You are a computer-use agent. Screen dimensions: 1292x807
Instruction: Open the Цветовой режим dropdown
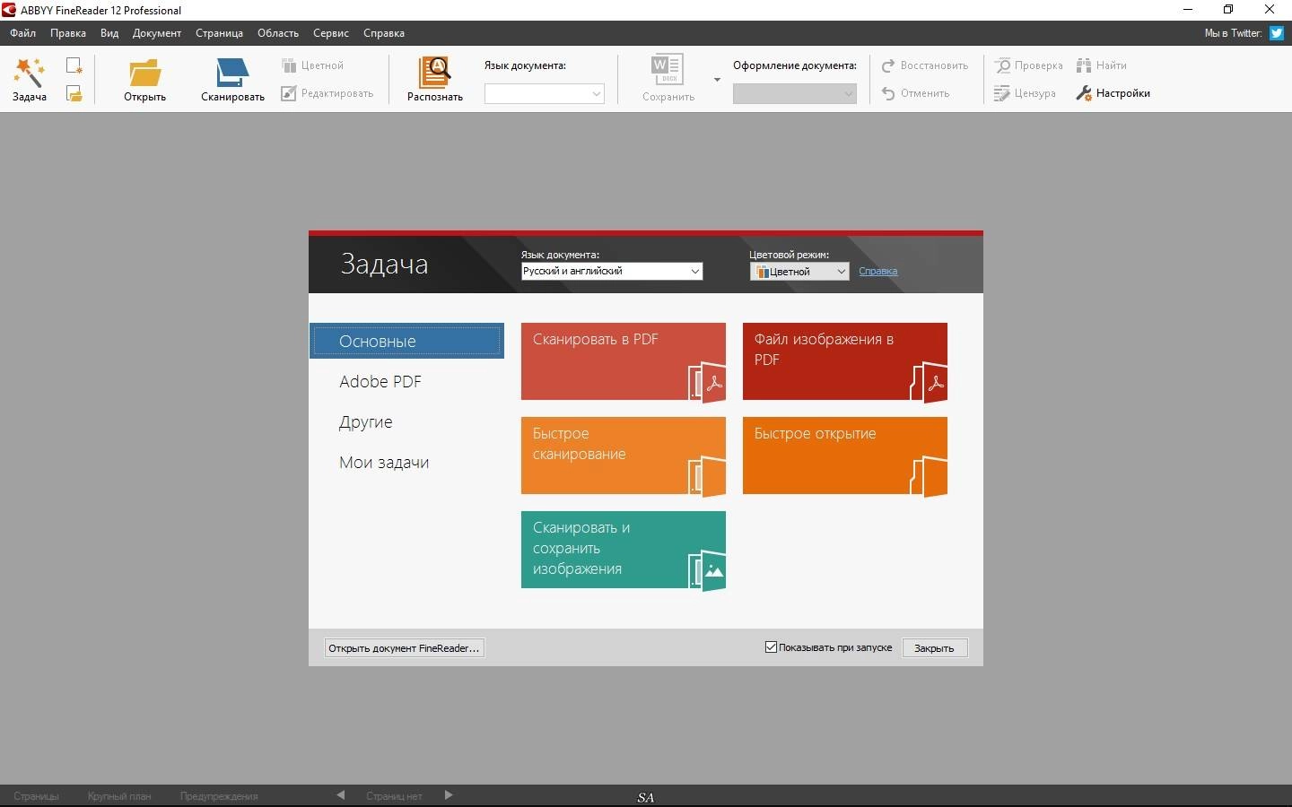coord(799,271)
